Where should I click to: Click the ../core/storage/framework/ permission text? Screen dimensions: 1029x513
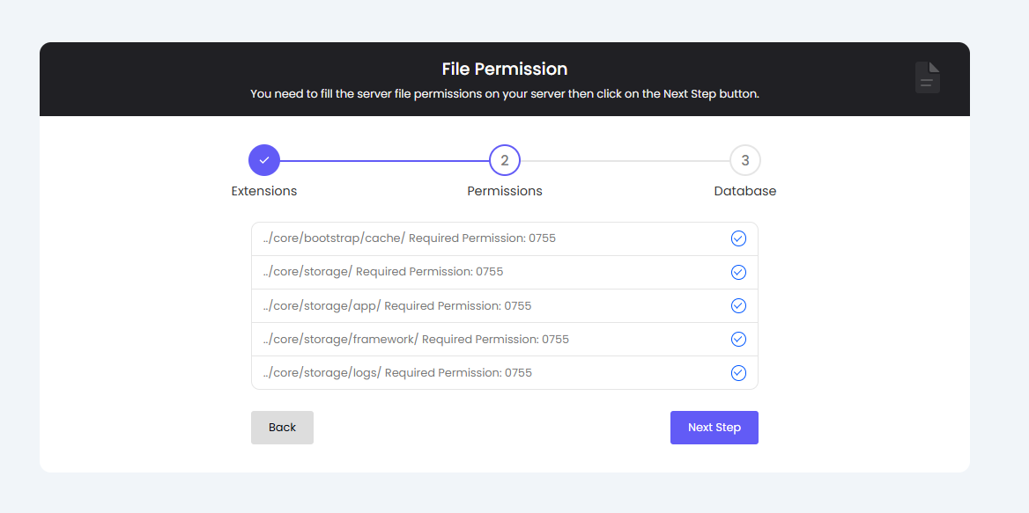coord(416,339)
